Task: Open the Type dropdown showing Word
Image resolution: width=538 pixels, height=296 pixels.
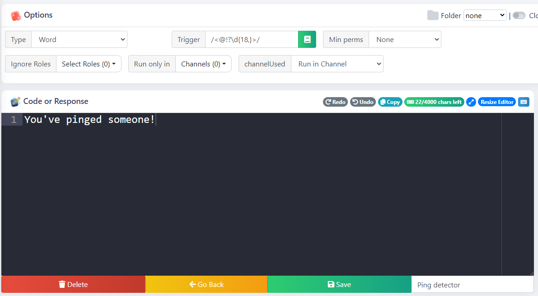Action: [x=79, y=39]
